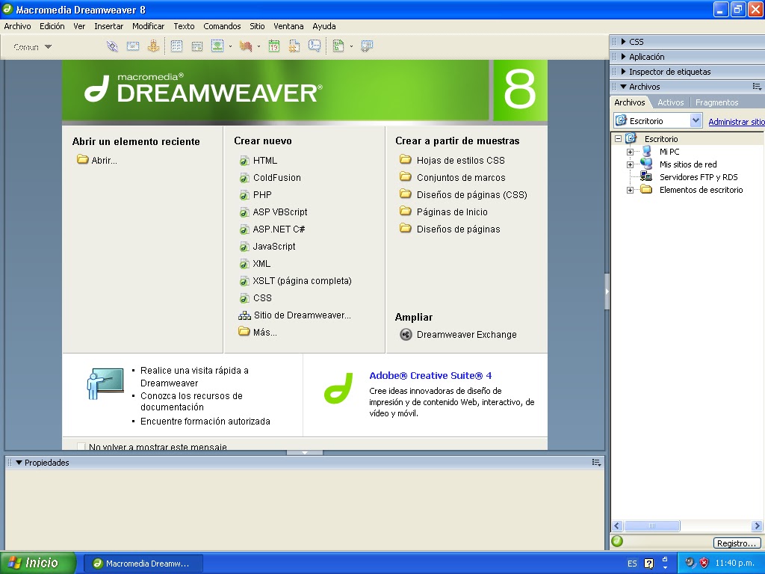Select Servidores FTP y RDS item
The width and height of the screenshot is (765, 574).
point(699,177)
